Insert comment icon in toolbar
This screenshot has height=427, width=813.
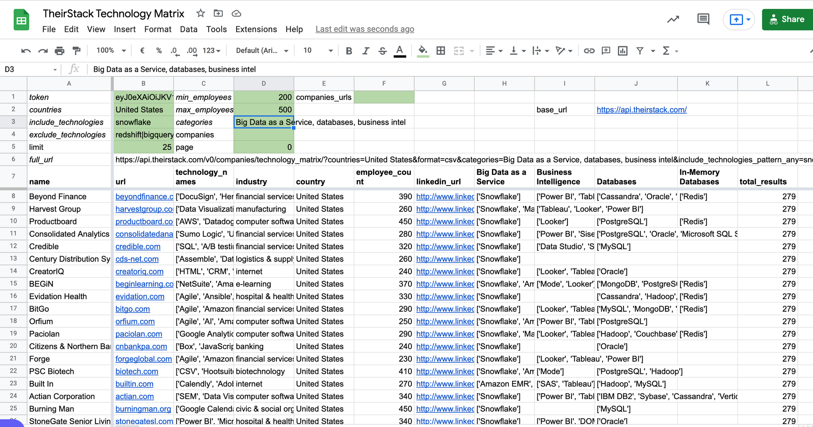(606, 51)
